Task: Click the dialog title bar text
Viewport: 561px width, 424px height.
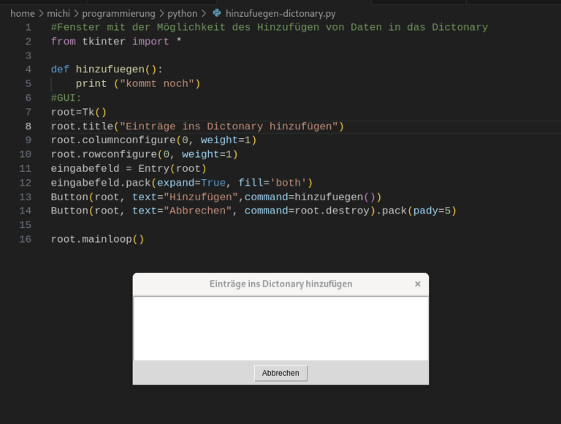Action: pos(280,284)
